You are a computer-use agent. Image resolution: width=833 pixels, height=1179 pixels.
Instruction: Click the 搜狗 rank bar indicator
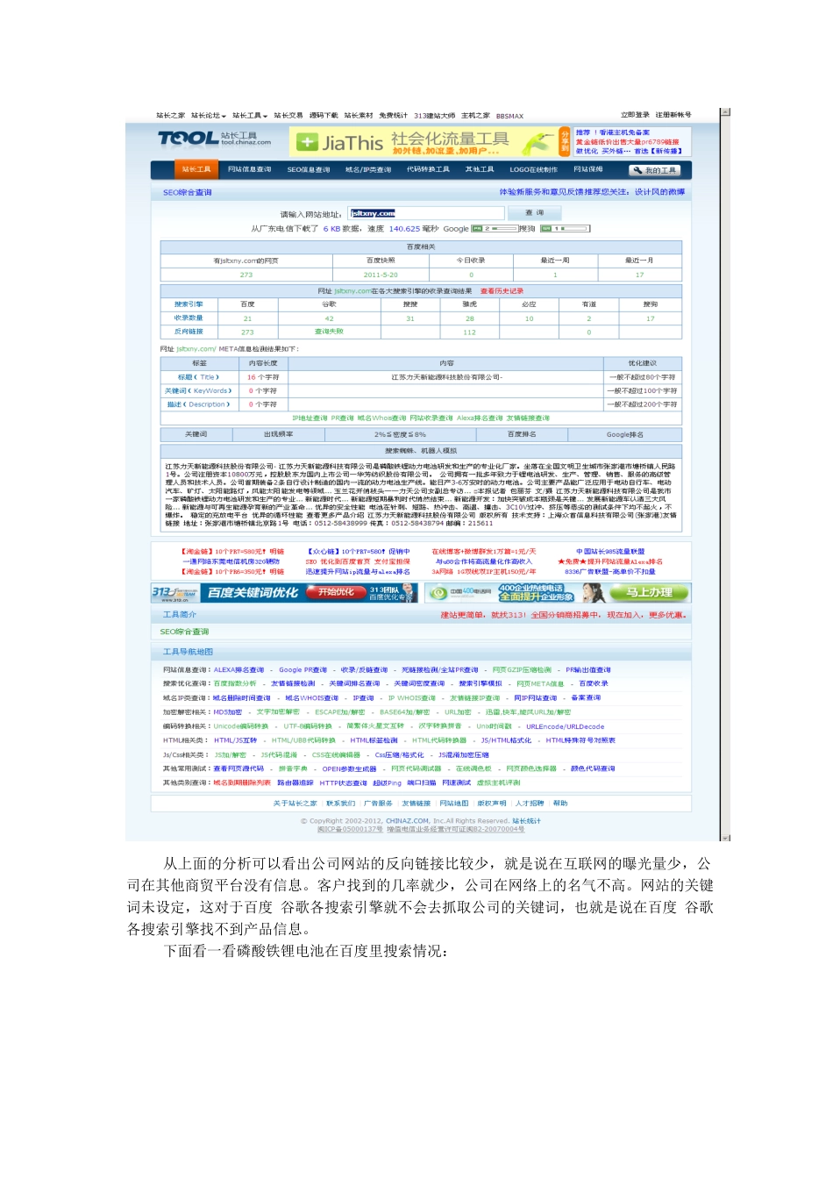point(565,228)
